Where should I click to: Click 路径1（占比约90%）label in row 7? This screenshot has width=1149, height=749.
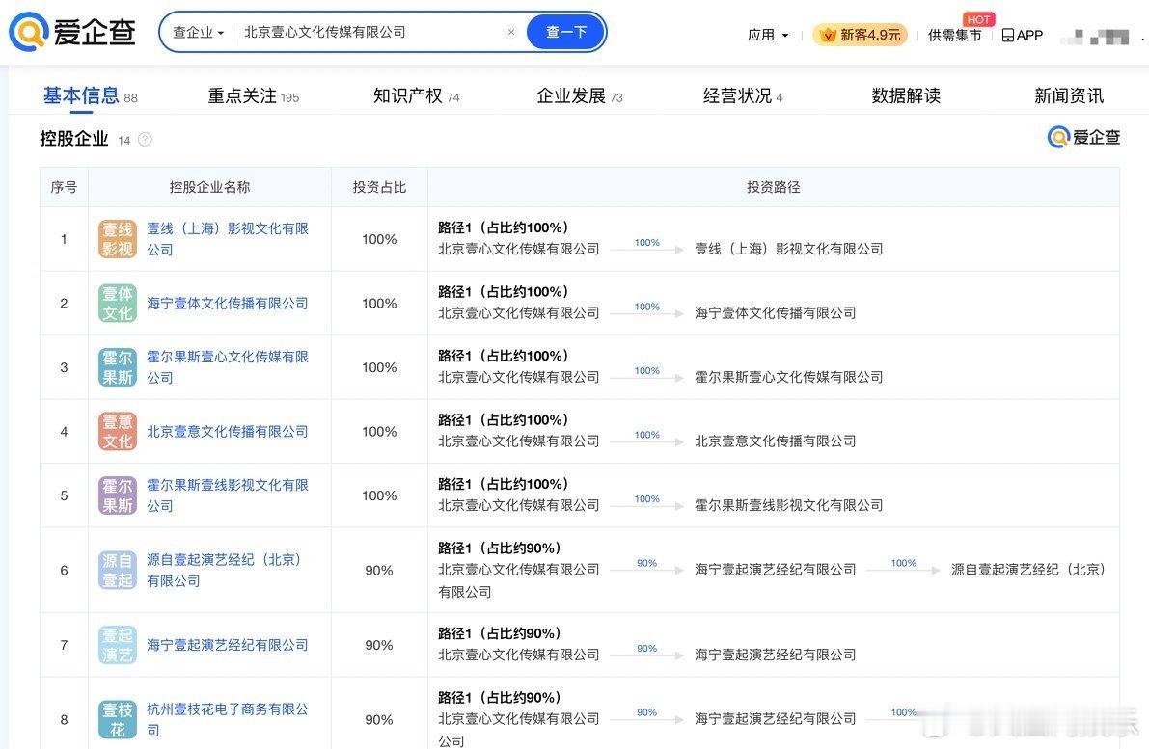click(x=500, y=633)
